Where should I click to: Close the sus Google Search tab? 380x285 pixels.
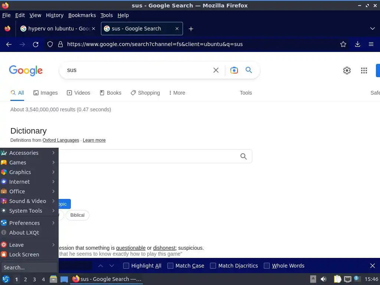click(x=177, y=29)
